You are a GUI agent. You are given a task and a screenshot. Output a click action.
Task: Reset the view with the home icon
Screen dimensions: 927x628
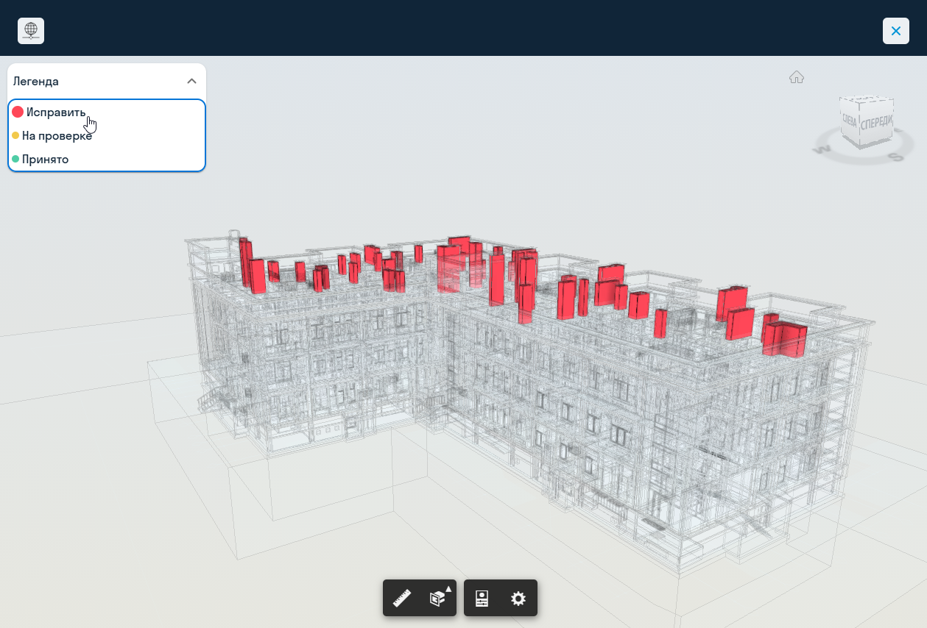point(796,77)
